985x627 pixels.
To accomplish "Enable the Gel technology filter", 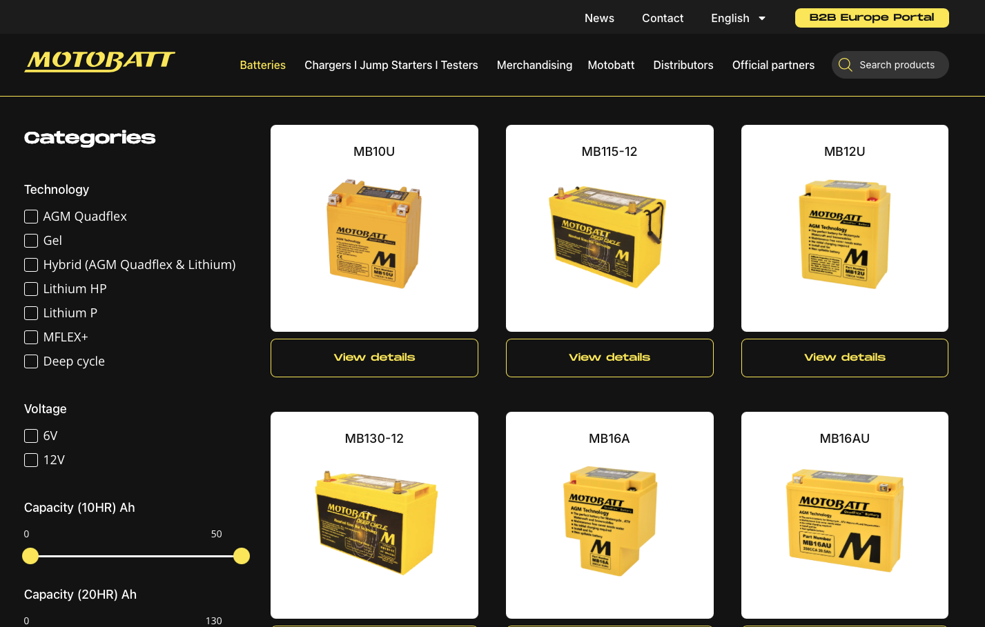I will [x=31, y=241].
